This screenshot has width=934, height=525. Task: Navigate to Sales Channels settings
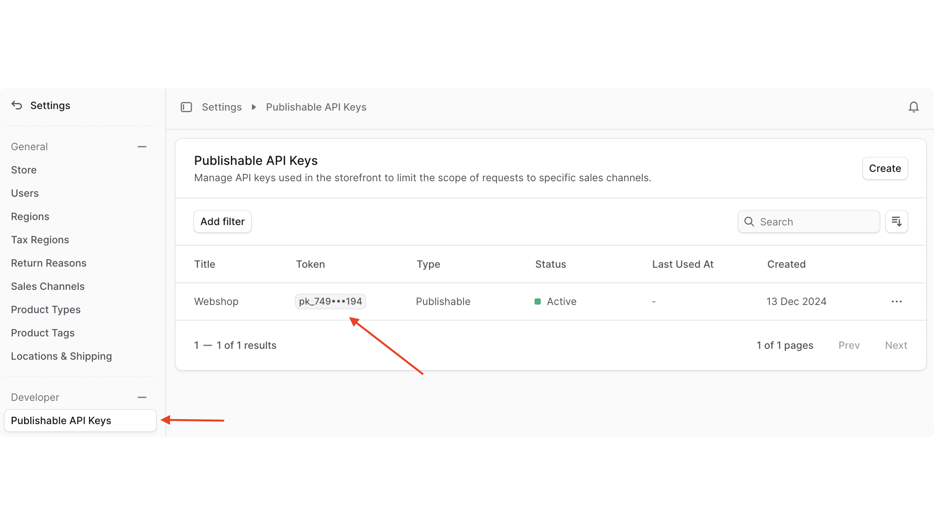pos(48,286)
